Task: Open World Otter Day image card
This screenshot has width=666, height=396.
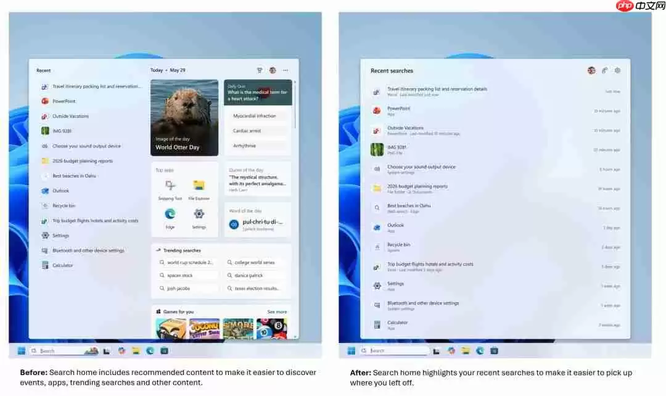Action: click(x=184, y=118)
